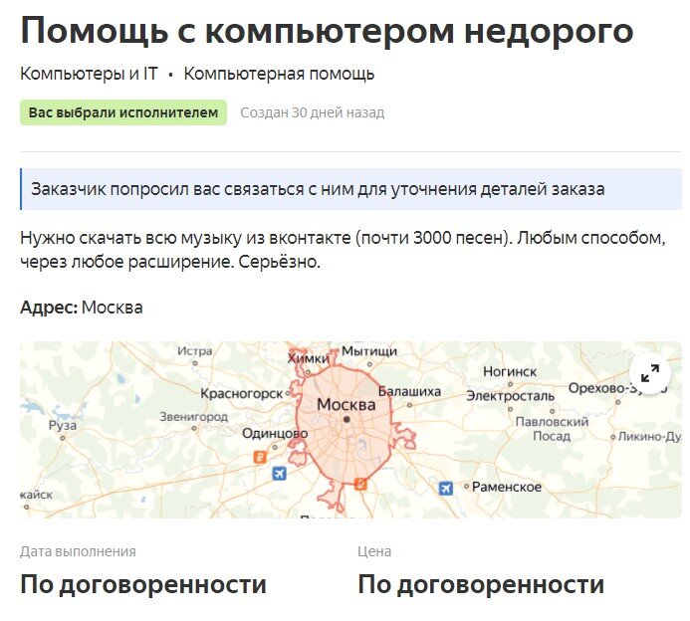Click the Электросталь label on map
This screenshot has width=690, height=621.
511,396
